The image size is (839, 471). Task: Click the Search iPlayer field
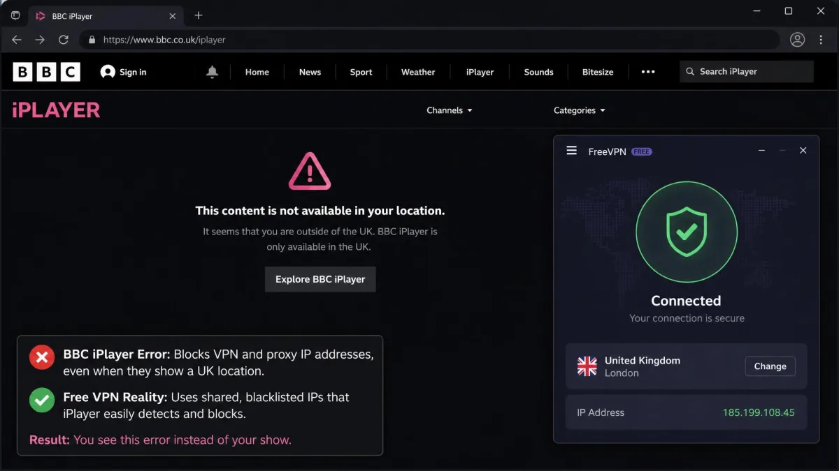click(747, 72)
